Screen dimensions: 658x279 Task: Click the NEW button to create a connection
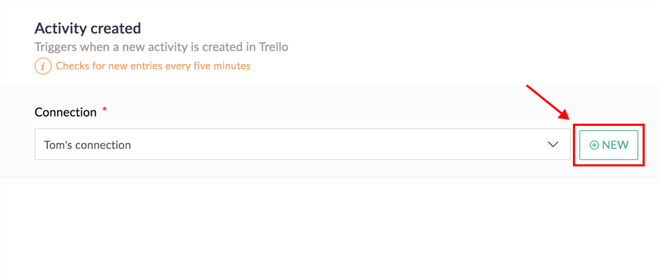click(x=609, y=145)
